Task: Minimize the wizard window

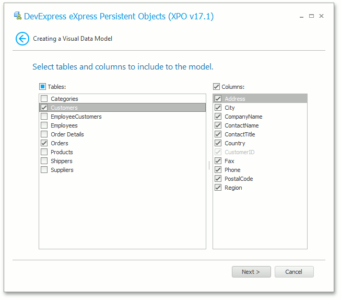Action: (x=301, y=16)
